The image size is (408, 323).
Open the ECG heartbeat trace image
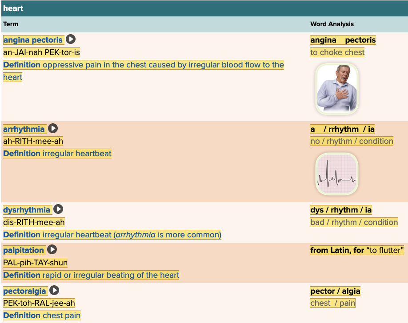coord(336,174)
